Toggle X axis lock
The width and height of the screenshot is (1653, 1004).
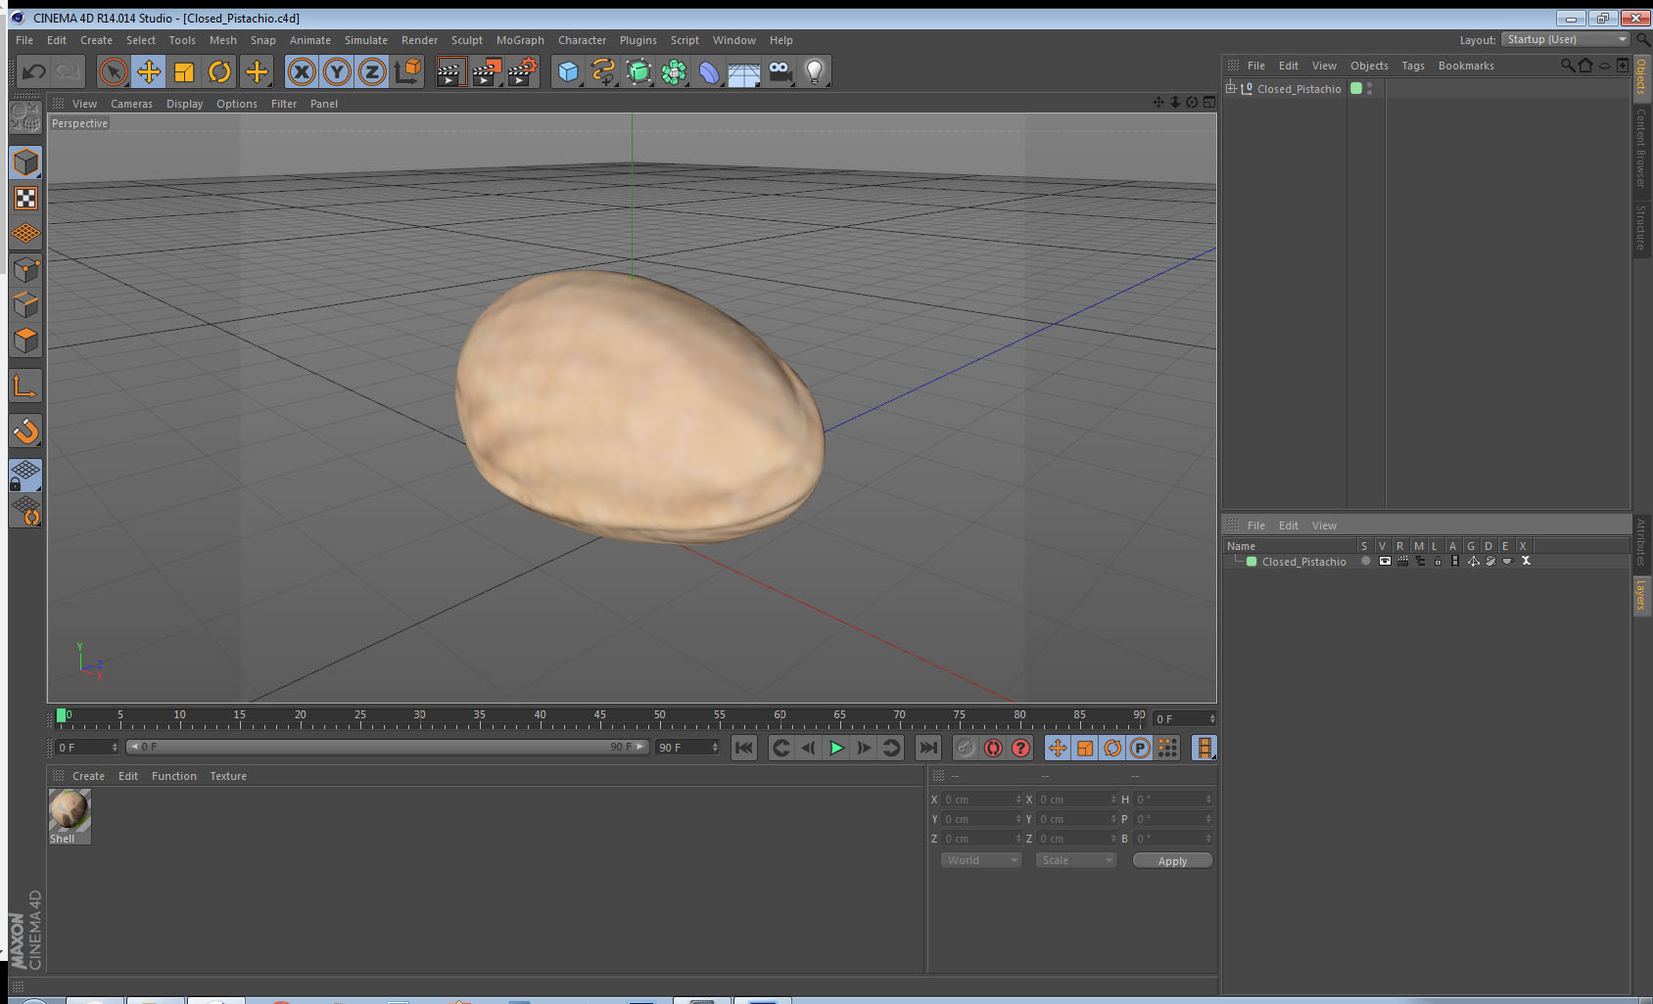302,71
